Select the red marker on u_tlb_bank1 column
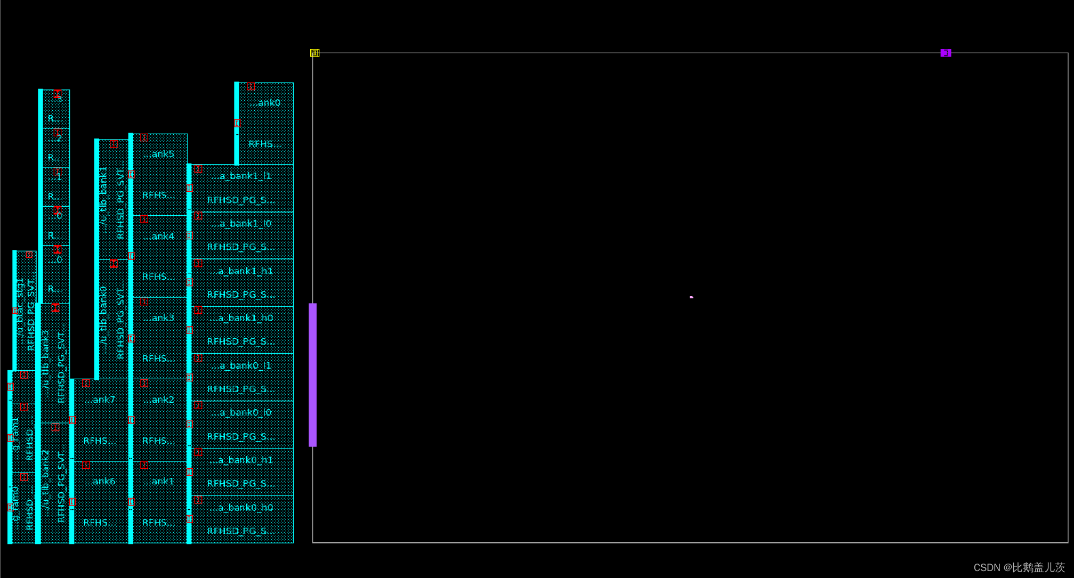 [x=114, y=144]
